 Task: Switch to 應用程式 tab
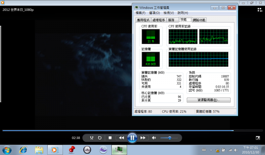tap(143, 20)
